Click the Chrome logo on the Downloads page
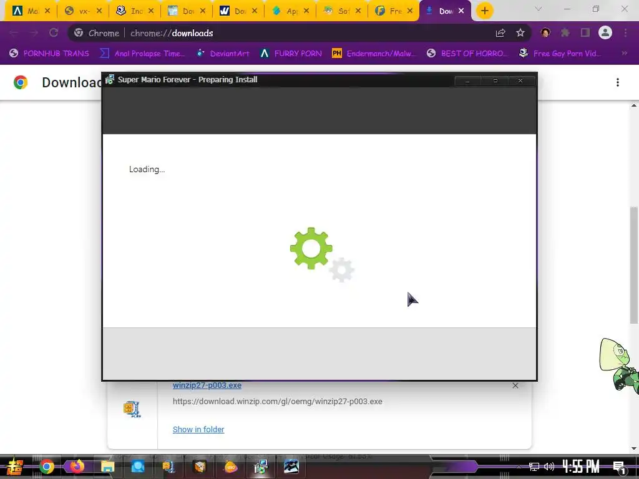 [21, 82]
